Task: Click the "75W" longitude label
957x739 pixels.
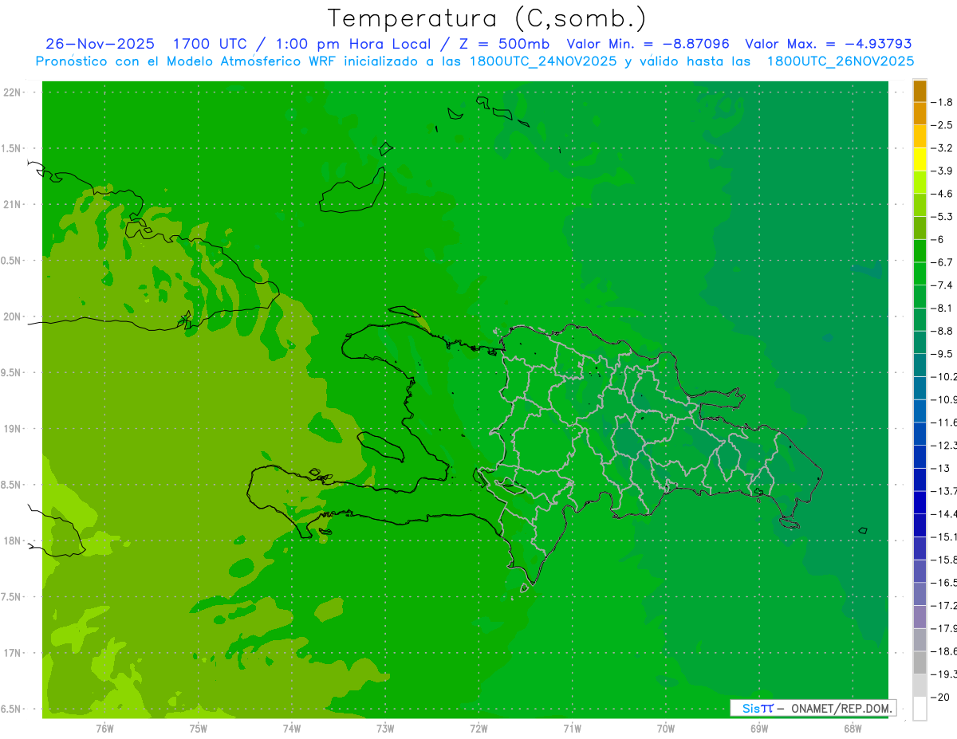Action: click(199, 728)
